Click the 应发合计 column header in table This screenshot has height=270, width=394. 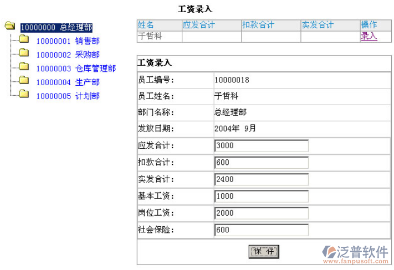[x=212, y=25]
